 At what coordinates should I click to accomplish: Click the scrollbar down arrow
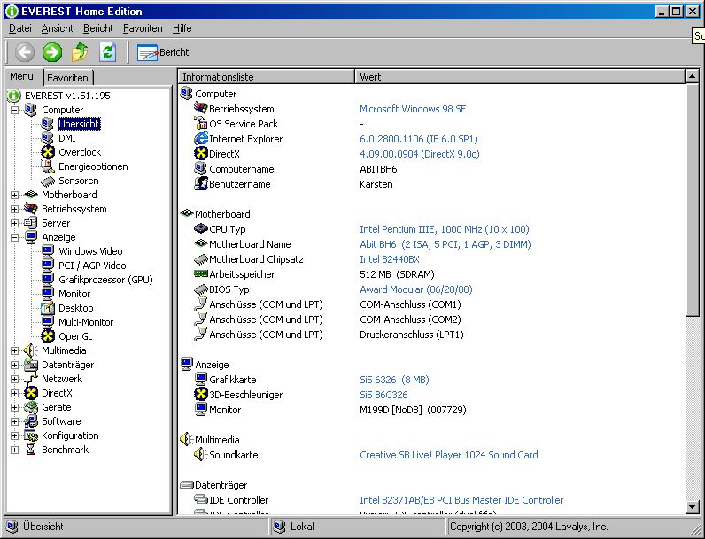click(x=693, y=507)
